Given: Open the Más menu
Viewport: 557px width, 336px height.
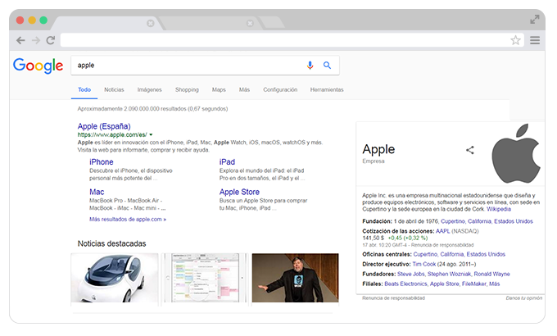Looking at the screenshot, I should point(244,89).
